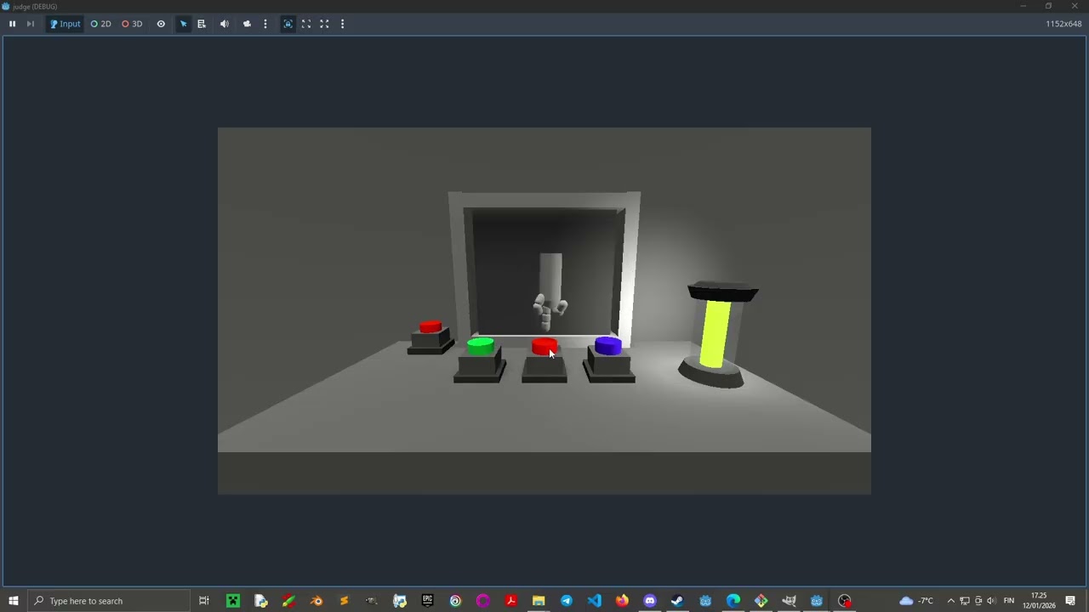The image size is (1089, 612).
Task: Open Steam from the taskbar
Action: point(677,601)
